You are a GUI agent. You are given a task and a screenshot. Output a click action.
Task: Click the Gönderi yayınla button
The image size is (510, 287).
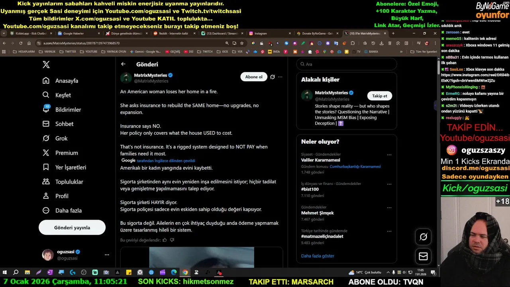[x=72, y=228]
